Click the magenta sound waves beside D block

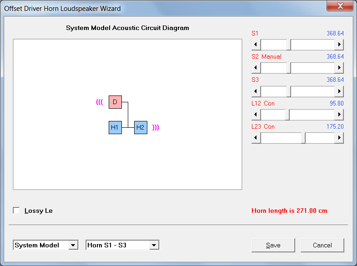(x=100, y=102)
